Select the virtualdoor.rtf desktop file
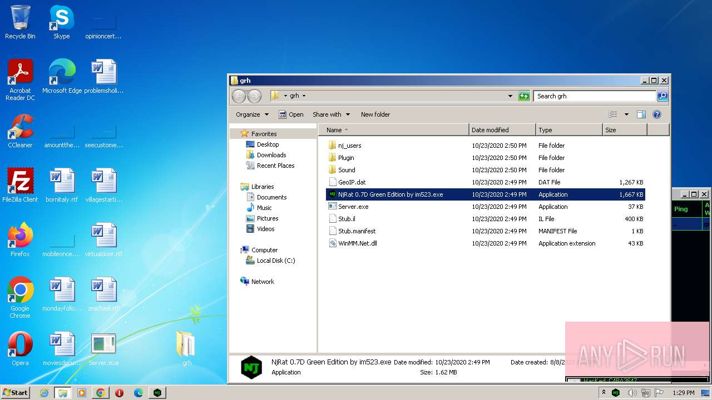Viewport: 712px width, 400px height. tap(103, 240)
